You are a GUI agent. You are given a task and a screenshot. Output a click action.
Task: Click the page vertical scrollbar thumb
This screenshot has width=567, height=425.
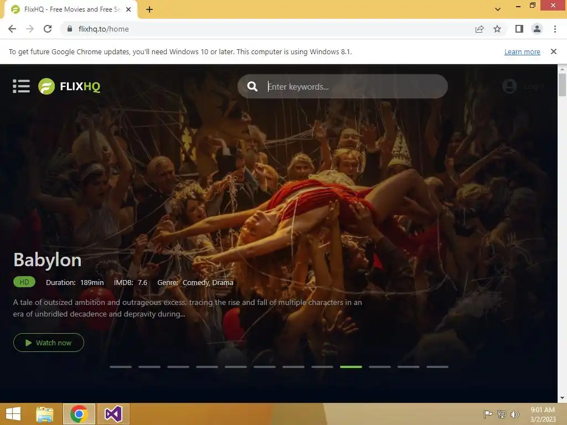[562, 85]
